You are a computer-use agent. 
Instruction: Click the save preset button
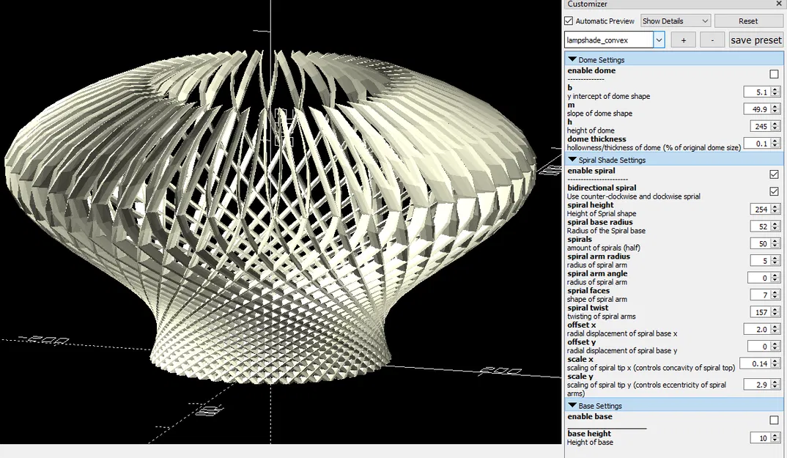[755, 40]
